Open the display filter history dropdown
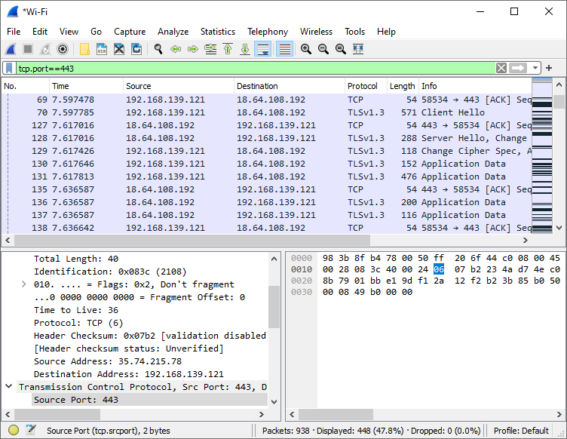The image size is (567, 439). click(x=536, y=68)
